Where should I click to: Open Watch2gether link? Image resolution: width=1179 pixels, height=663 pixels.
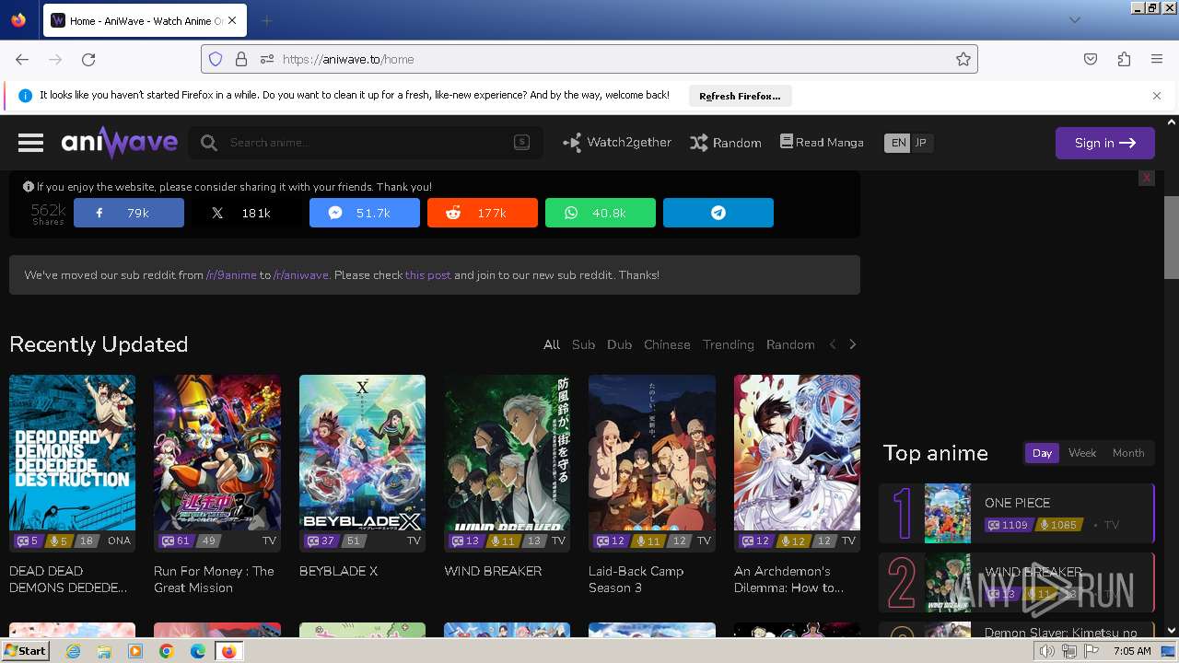point(617,143)
